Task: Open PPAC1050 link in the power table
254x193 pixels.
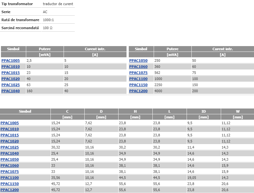Action: click(x=138, y=60)
